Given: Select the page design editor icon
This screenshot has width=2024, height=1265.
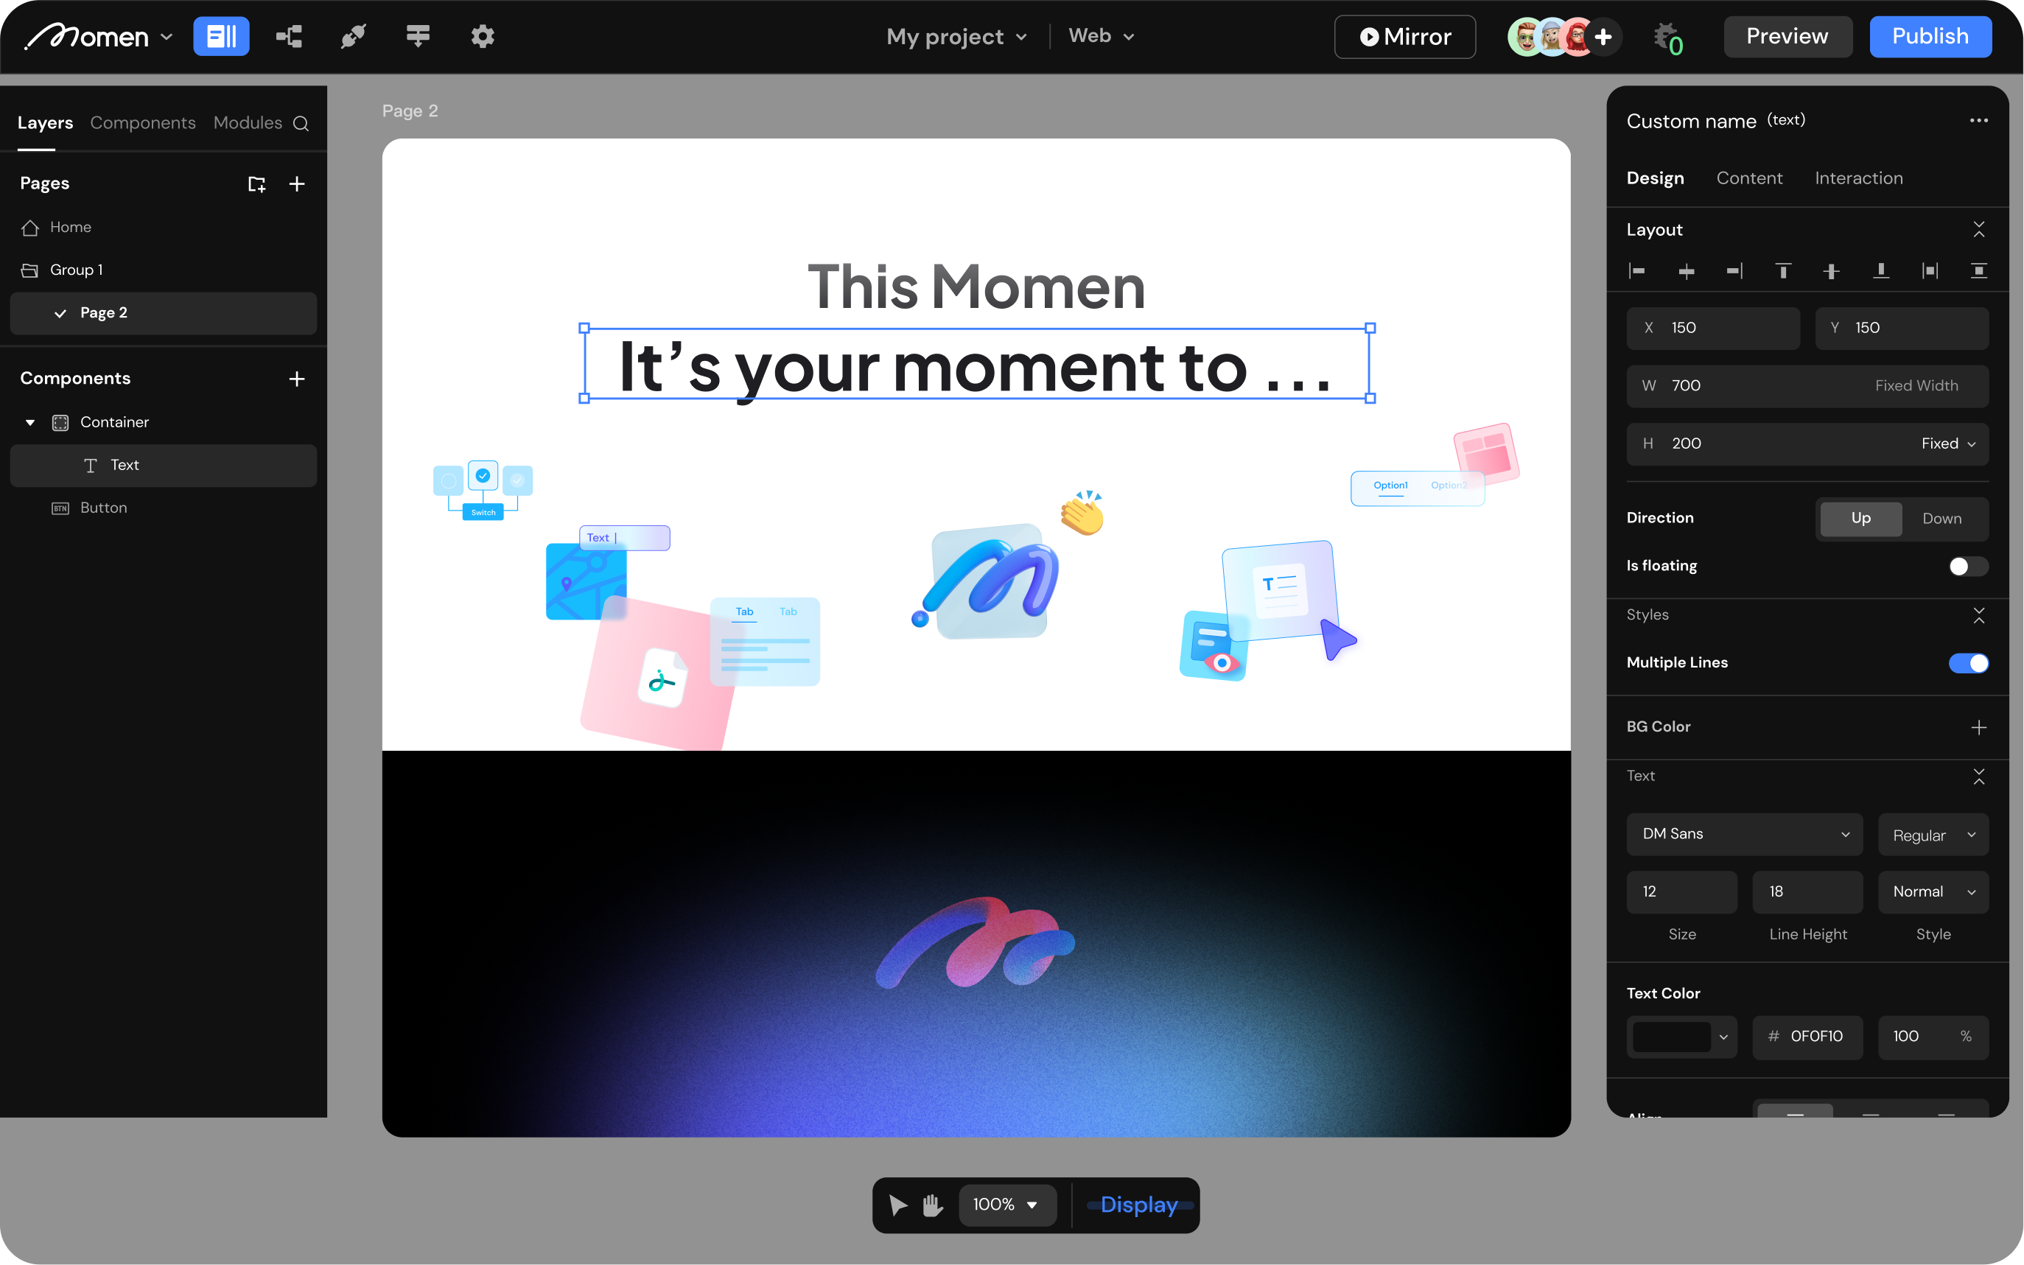Looking at the screenshot, I should coord(221,36).
